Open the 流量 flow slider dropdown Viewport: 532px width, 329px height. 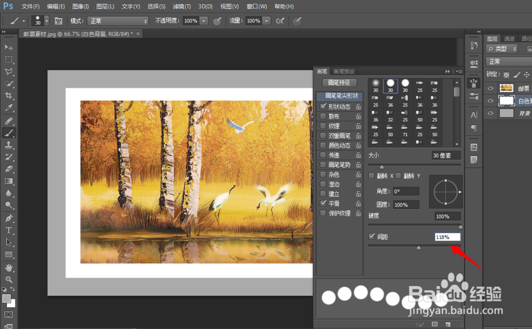[x=267, y=21]
